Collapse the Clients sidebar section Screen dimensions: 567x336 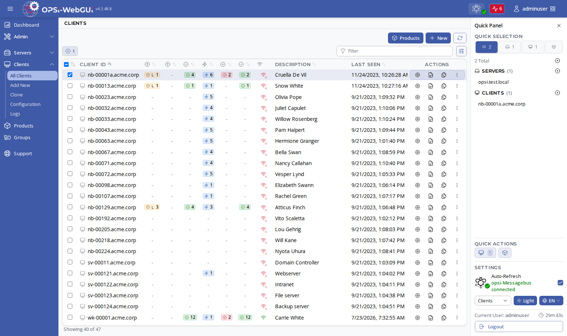(29, 64)
